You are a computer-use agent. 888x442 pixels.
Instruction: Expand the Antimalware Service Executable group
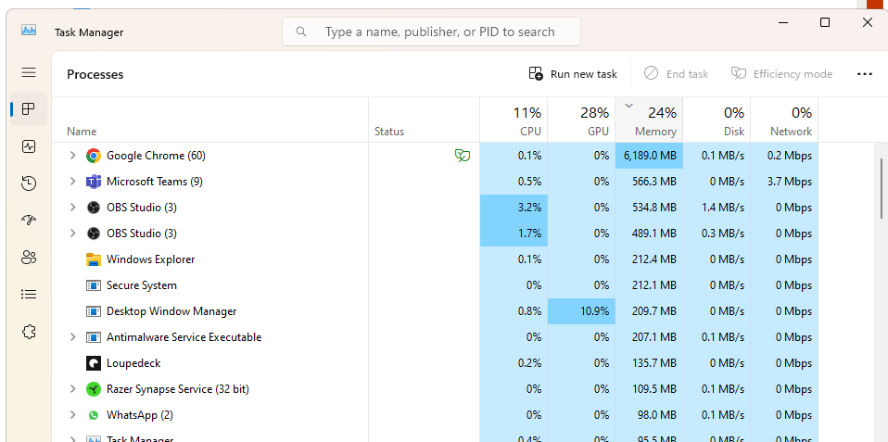coord(72,336)
